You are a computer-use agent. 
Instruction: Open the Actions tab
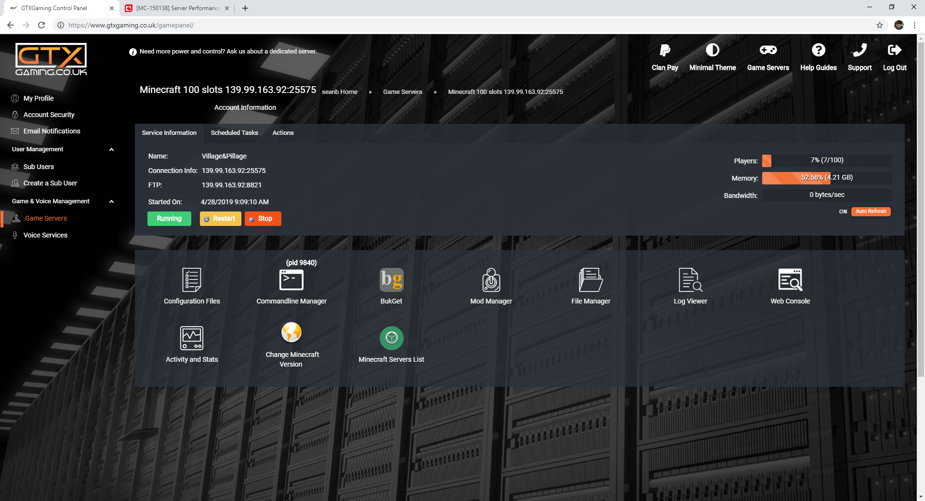tap(283, 133)
